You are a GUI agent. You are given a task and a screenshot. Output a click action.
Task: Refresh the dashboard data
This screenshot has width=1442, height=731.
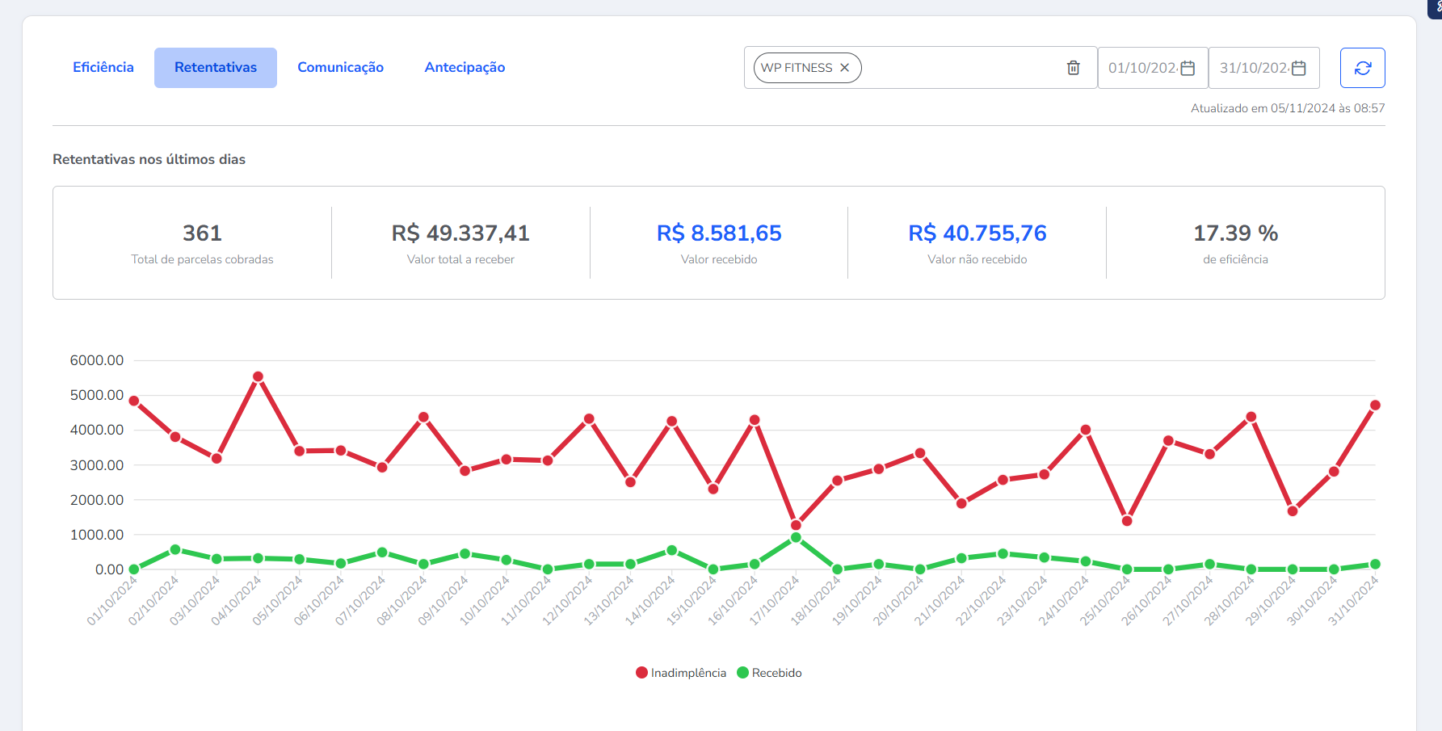1363,68
